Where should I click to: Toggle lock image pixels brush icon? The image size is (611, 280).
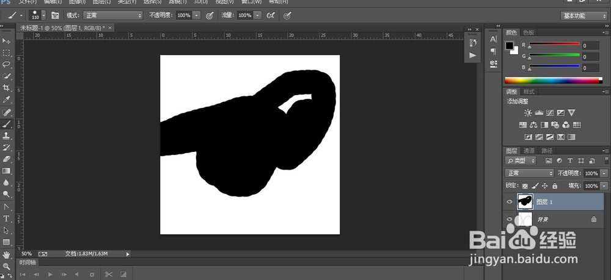[x=535, y=186]
